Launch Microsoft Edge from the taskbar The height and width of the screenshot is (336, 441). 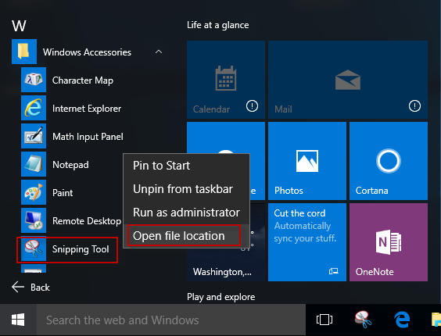click(x=402, y=320)
